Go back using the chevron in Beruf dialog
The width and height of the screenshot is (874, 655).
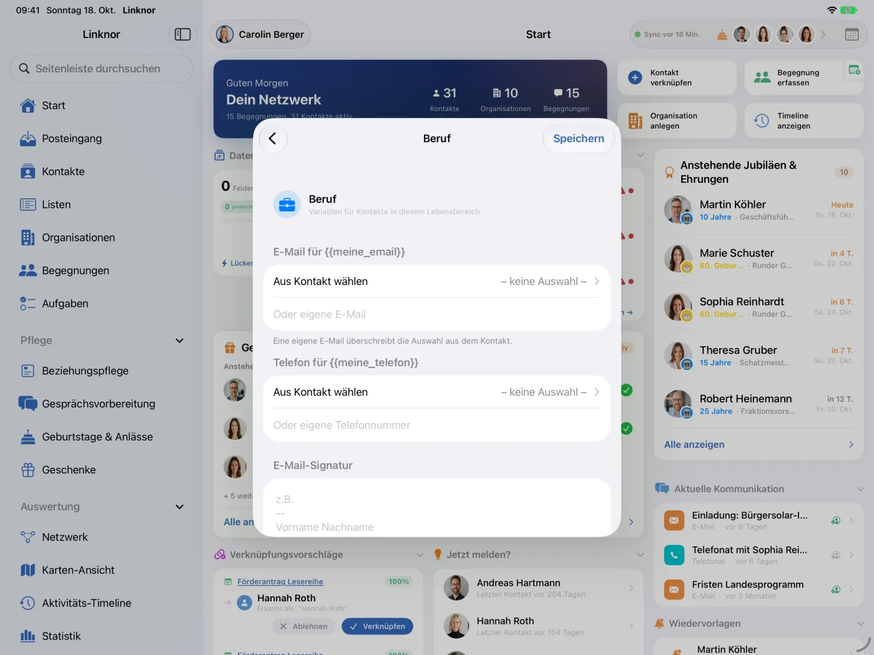[272, 138]
